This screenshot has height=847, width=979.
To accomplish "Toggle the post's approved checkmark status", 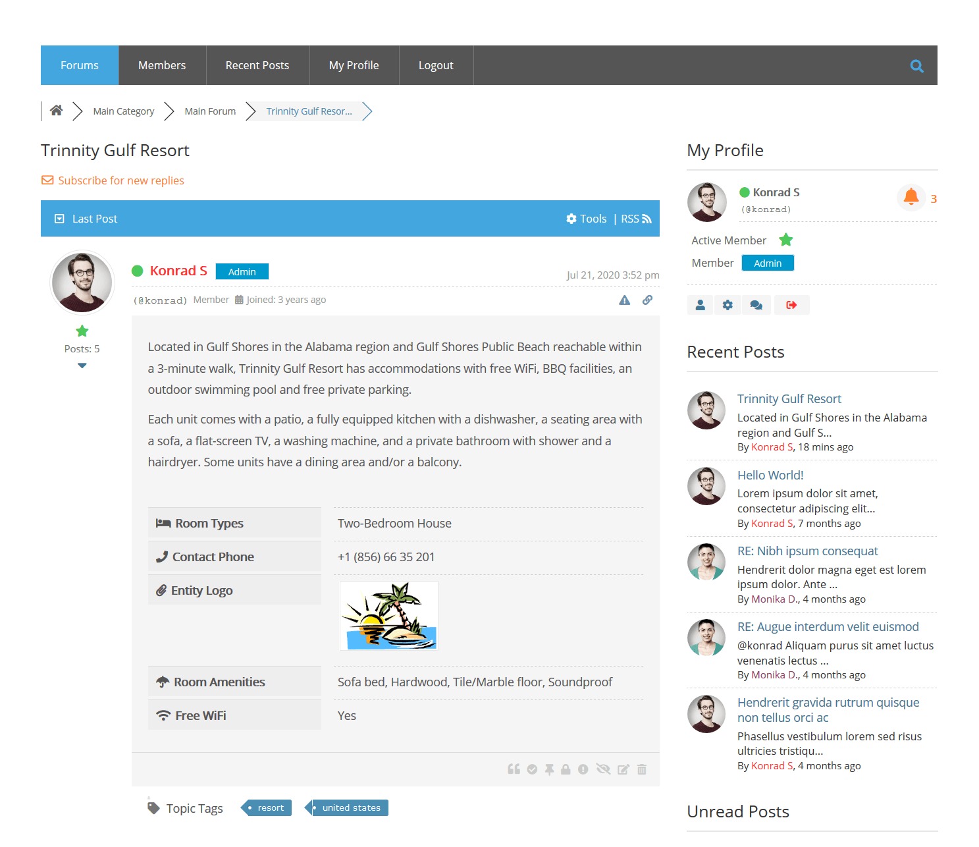I will 532,769.
